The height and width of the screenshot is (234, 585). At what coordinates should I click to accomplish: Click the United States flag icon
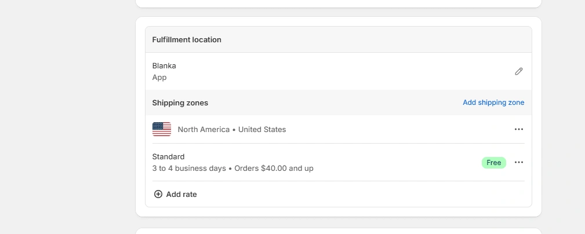(x=162, y=129)
